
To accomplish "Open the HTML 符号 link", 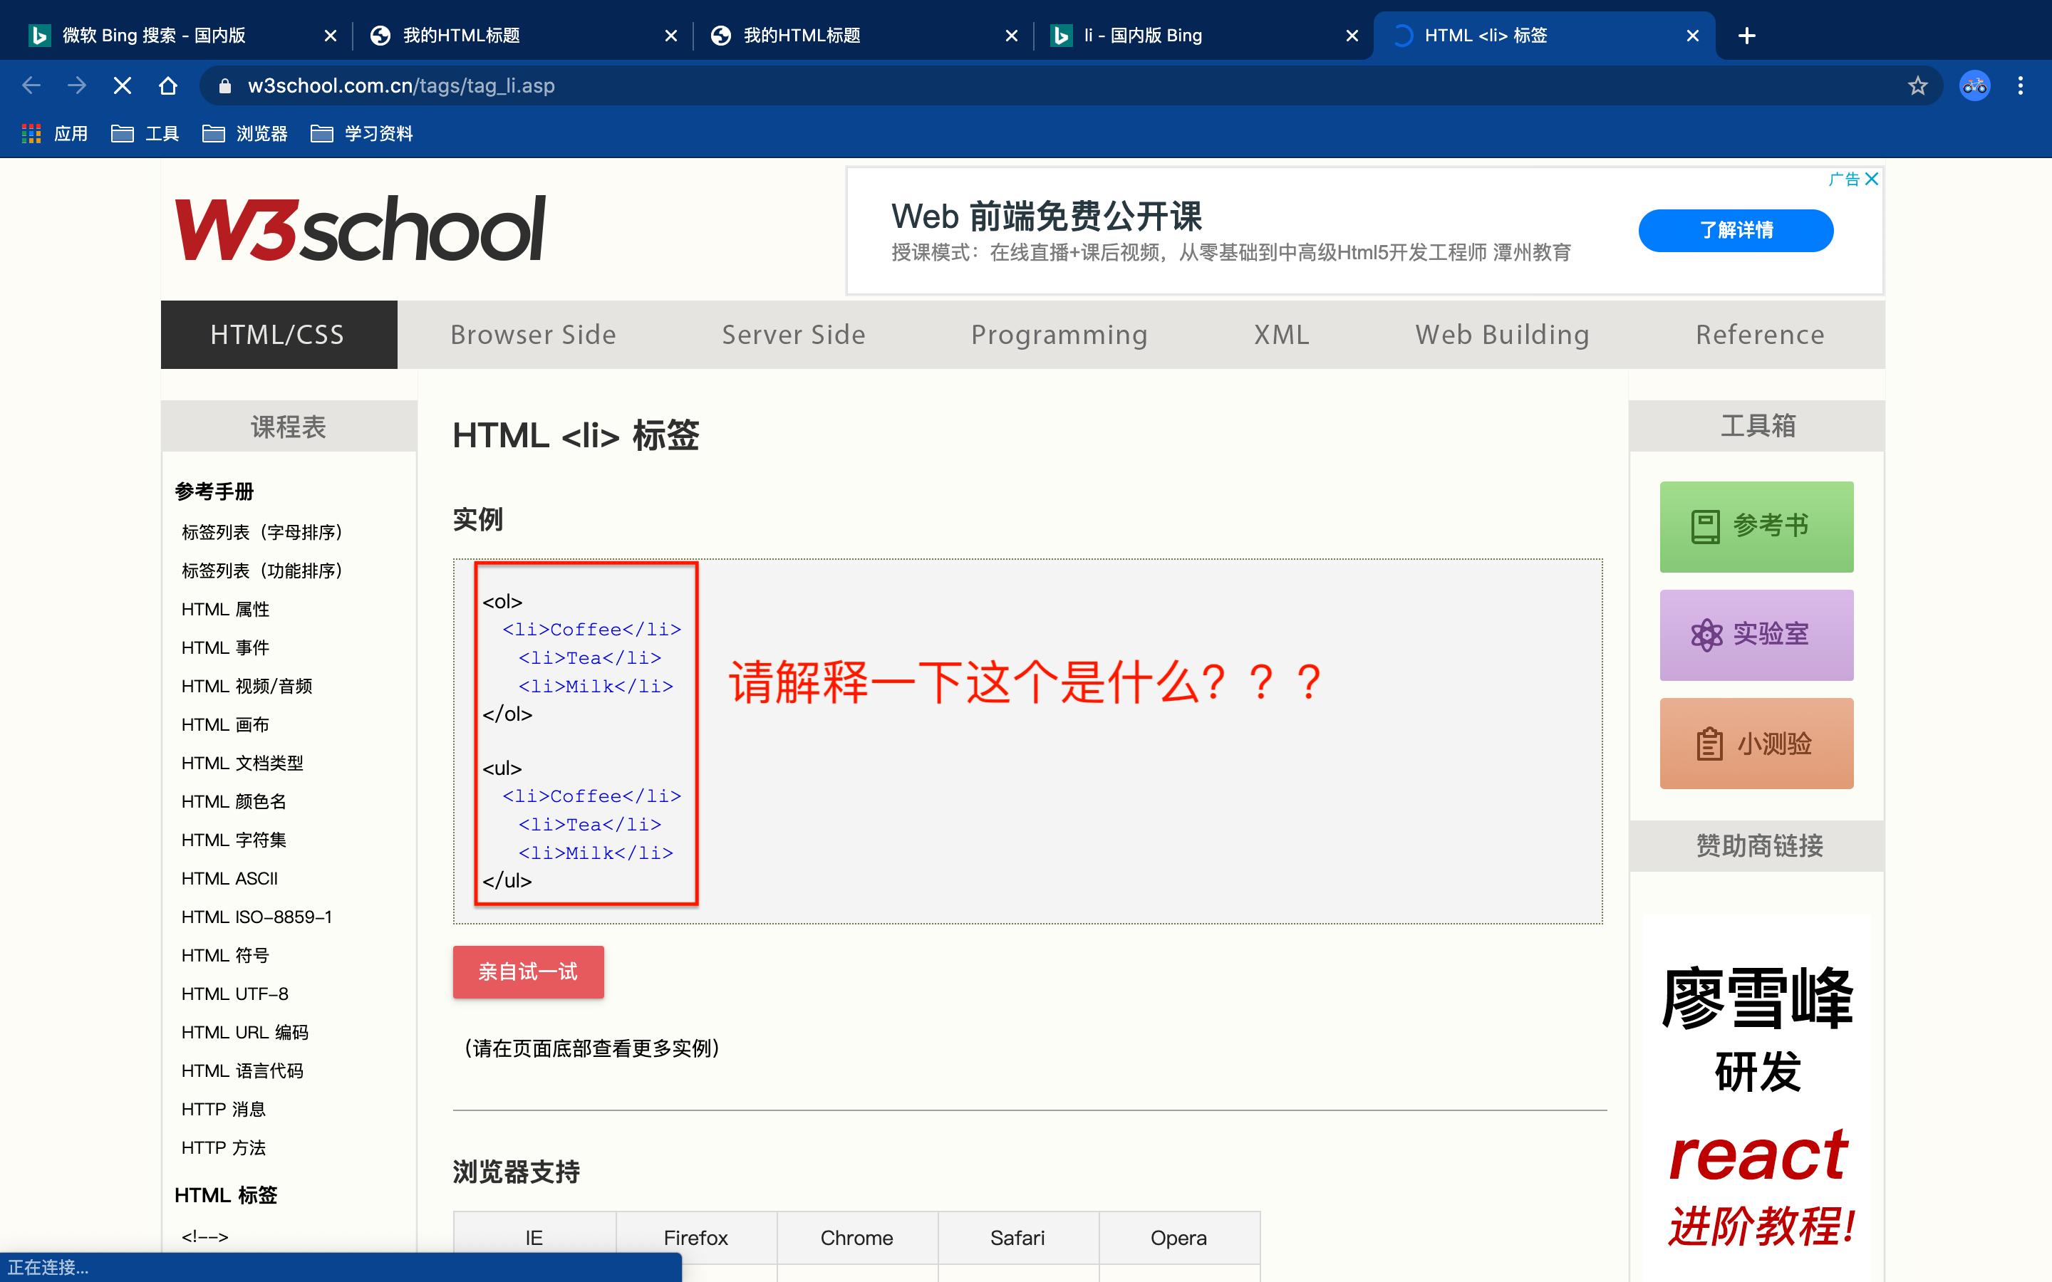I will pyautogui.click(x=226, y=956).
